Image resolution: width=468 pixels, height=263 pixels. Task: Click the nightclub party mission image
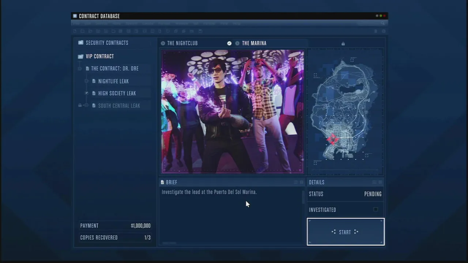point(233,111)
